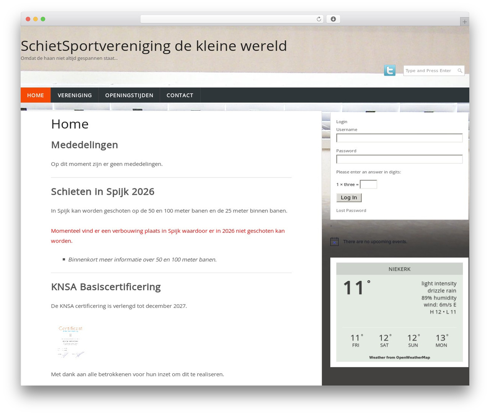The image size is (490, 415).
Task: Open the CONTACT menu item
Action: point(180,95)
